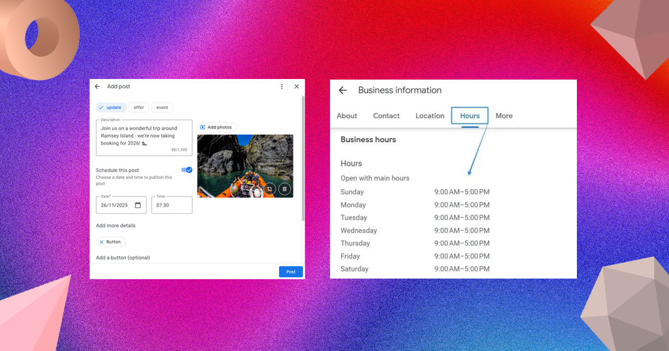
Task: Remove the Button chip via its X
Action: tap(101, 242)
